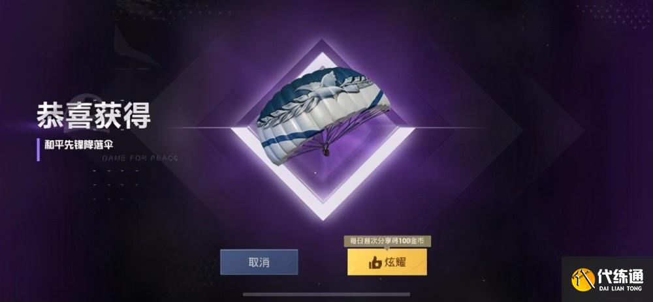Select the 和平先锋降落伞 item name
653x302 pixels.
click(79, 145)
